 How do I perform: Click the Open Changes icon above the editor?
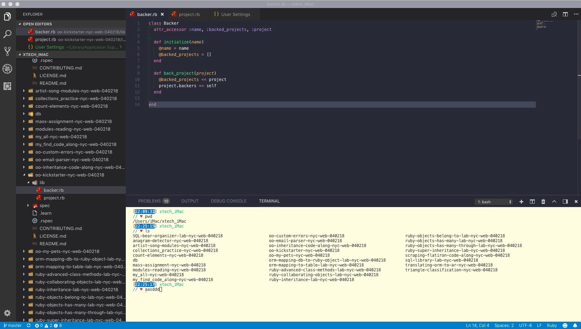click(x=555, y=15)
